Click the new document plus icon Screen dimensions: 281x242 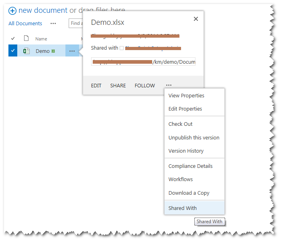pos(12,11)
